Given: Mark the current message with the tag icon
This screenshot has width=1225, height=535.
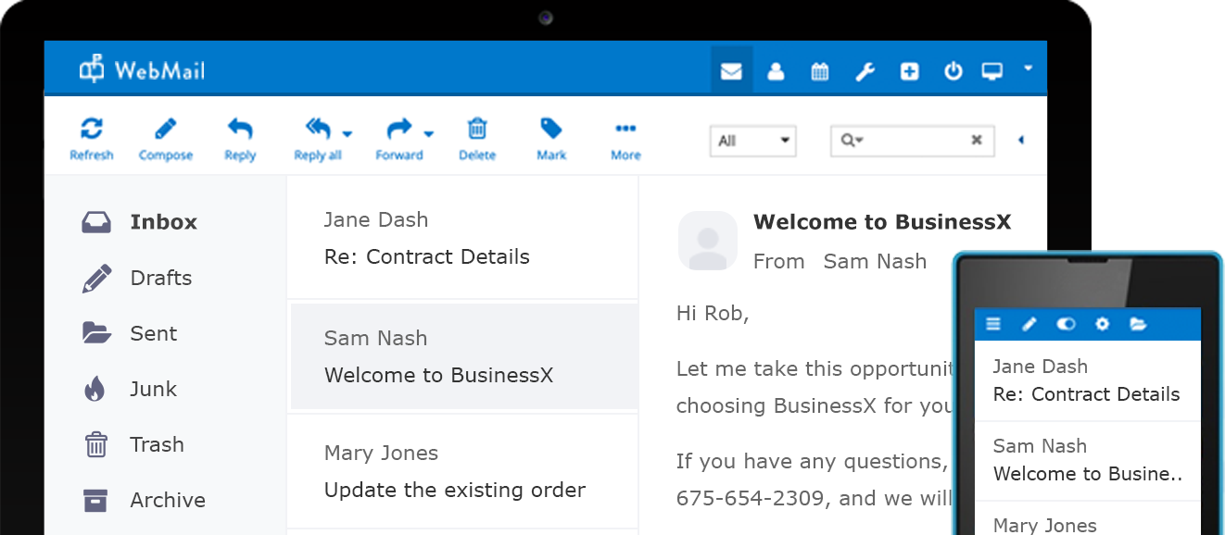Looking at the screenshot, I should pos(550,136).
